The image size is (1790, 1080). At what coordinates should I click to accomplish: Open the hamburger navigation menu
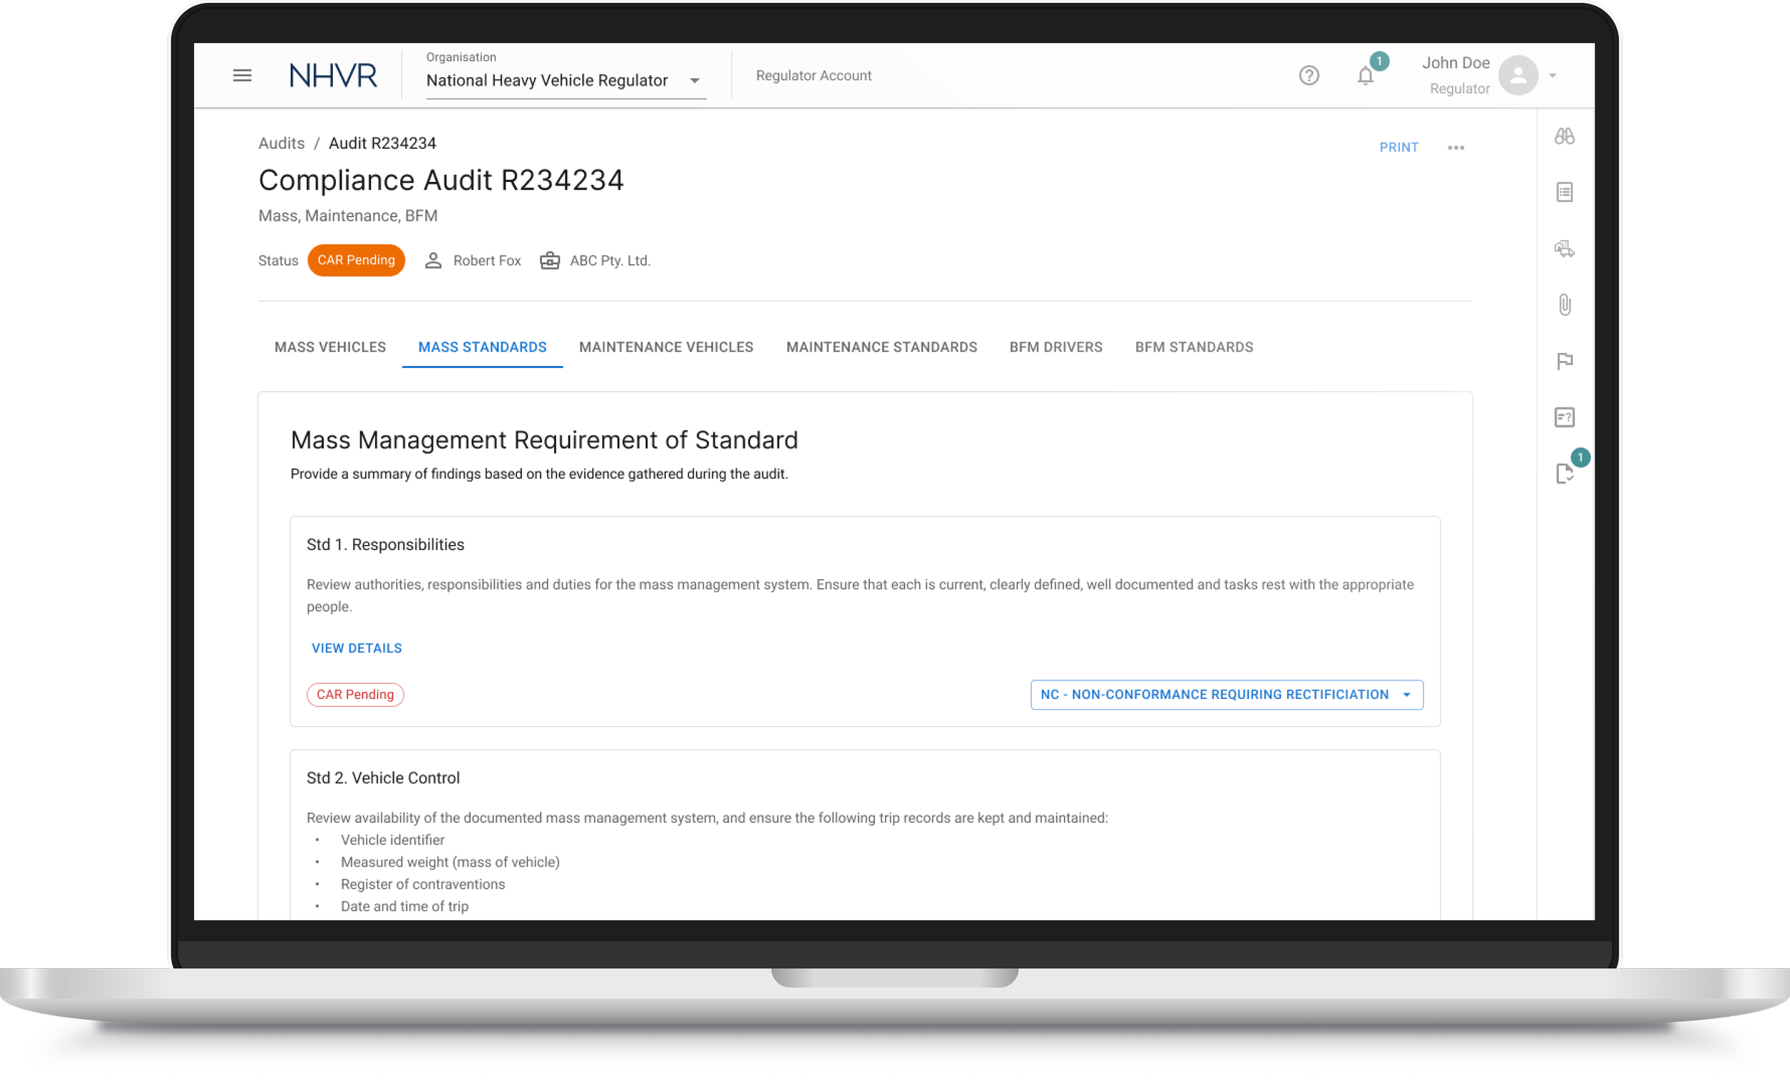click(242, 76)
